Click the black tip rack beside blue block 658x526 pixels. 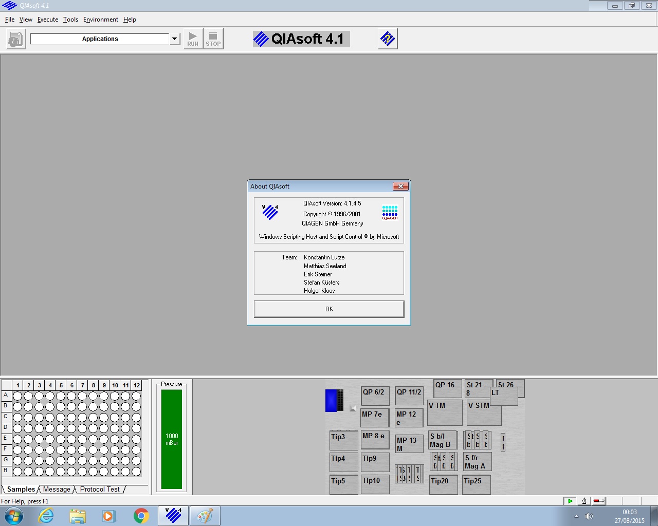[x=340, y=400]
